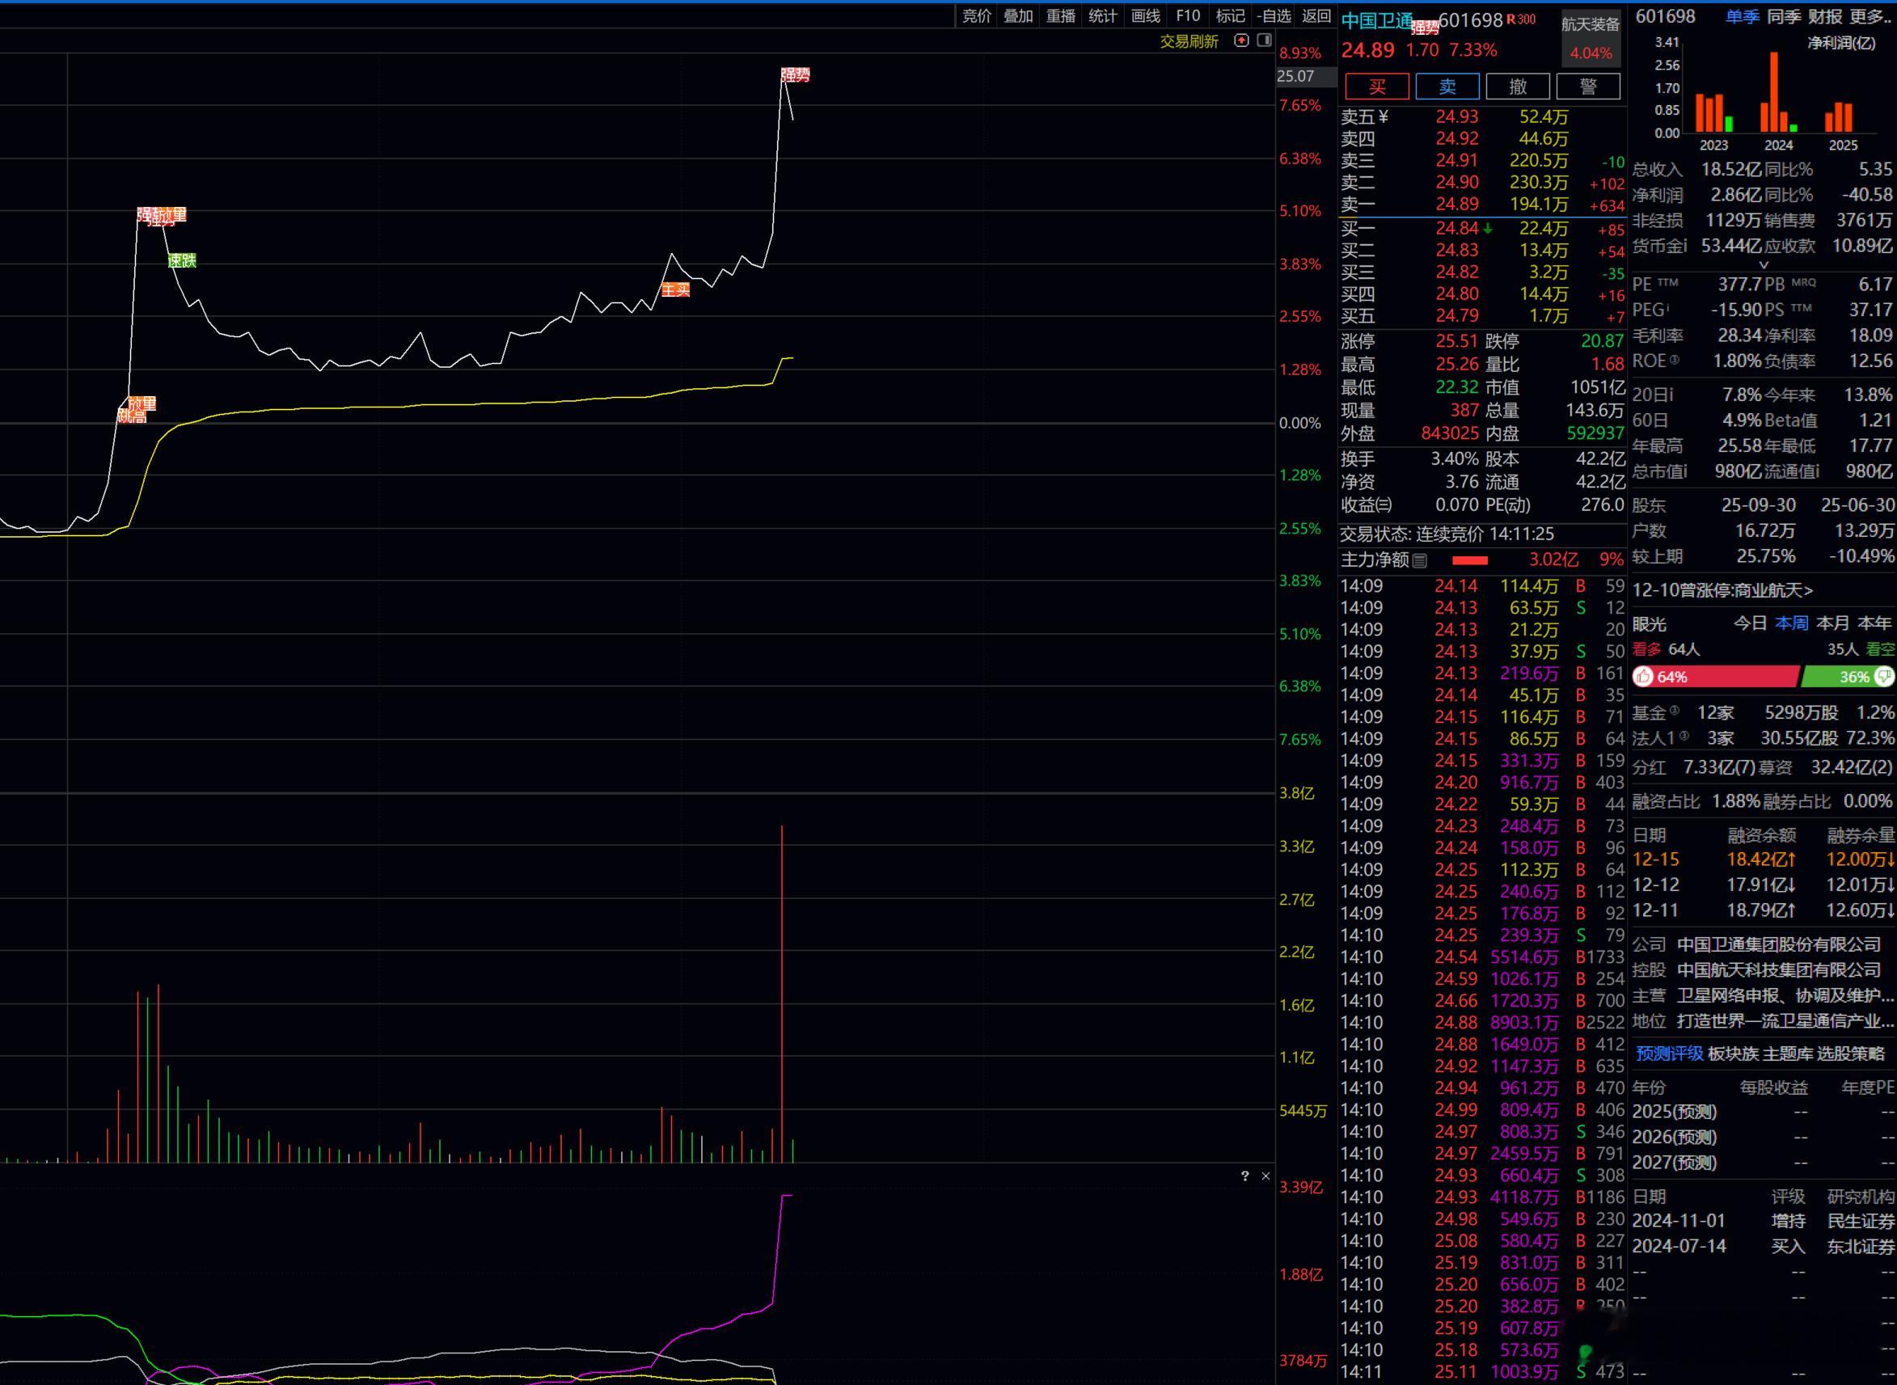Viewport: 1897px width, 1385px height.
Task: Click the thumbs-down 看空 vote icon
Action: pos(1884,676)
